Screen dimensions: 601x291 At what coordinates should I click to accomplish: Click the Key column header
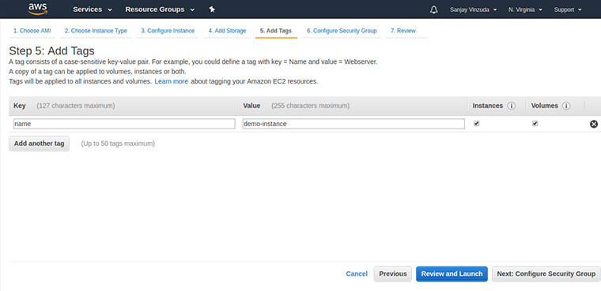(20, 106)
